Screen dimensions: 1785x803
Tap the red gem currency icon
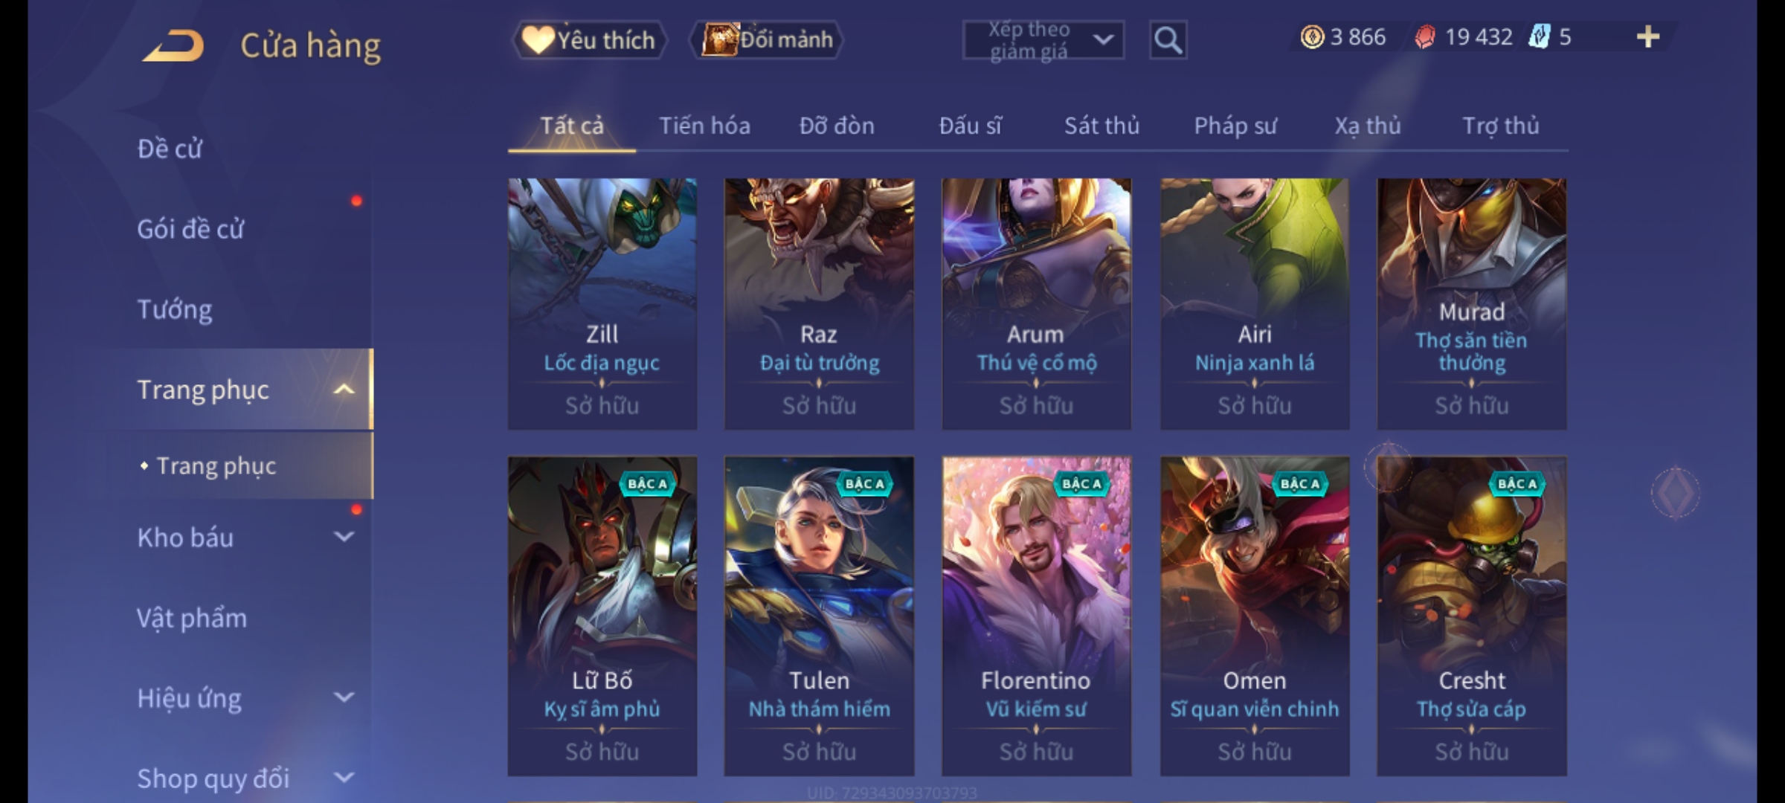pos(1425,36)
